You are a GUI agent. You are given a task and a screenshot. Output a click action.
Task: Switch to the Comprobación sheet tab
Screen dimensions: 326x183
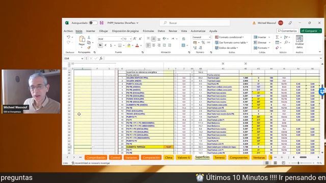click(x=96, y=158)
